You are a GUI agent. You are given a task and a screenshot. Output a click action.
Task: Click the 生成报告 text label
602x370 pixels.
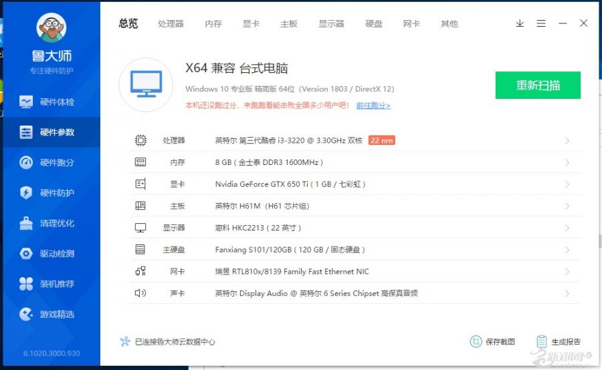coord(566,342)
